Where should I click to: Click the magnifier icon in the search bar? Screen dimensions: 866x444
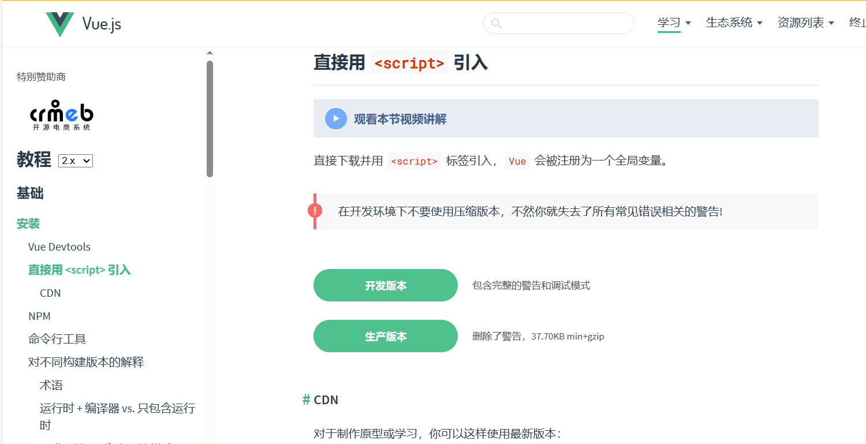pos(497,23)
